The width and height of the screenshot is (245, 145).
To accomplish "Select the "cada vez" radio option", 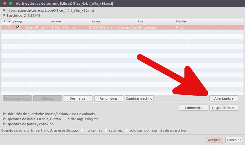I will click(106, 131).
